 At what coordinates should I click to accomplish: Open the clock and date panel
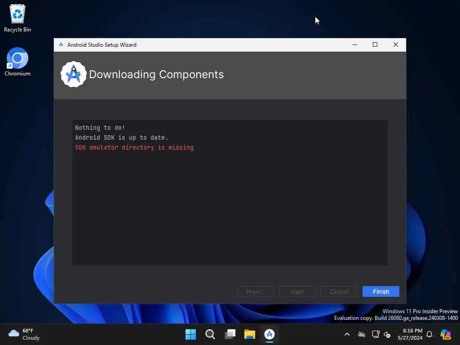pos(410,334)
